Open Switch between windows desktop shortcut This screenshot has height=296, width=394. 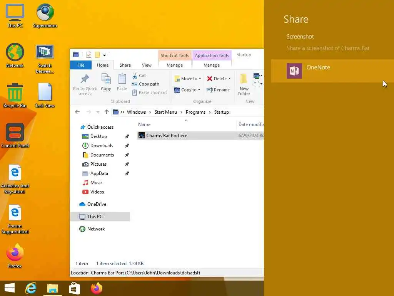pyautogui.click(x=45, y=59)
